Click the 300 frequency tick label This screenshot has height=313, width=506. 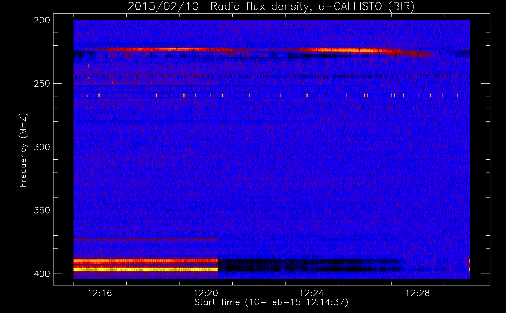click(42, 147)
